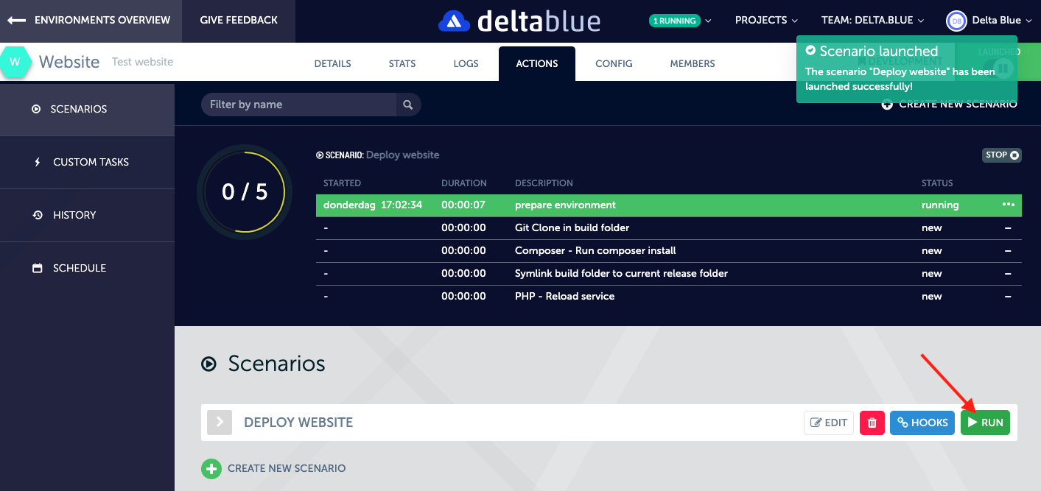Click the green plus icon below scenarios list
The width and height of the screenshot is (1041, 491).
pos(211,468)
